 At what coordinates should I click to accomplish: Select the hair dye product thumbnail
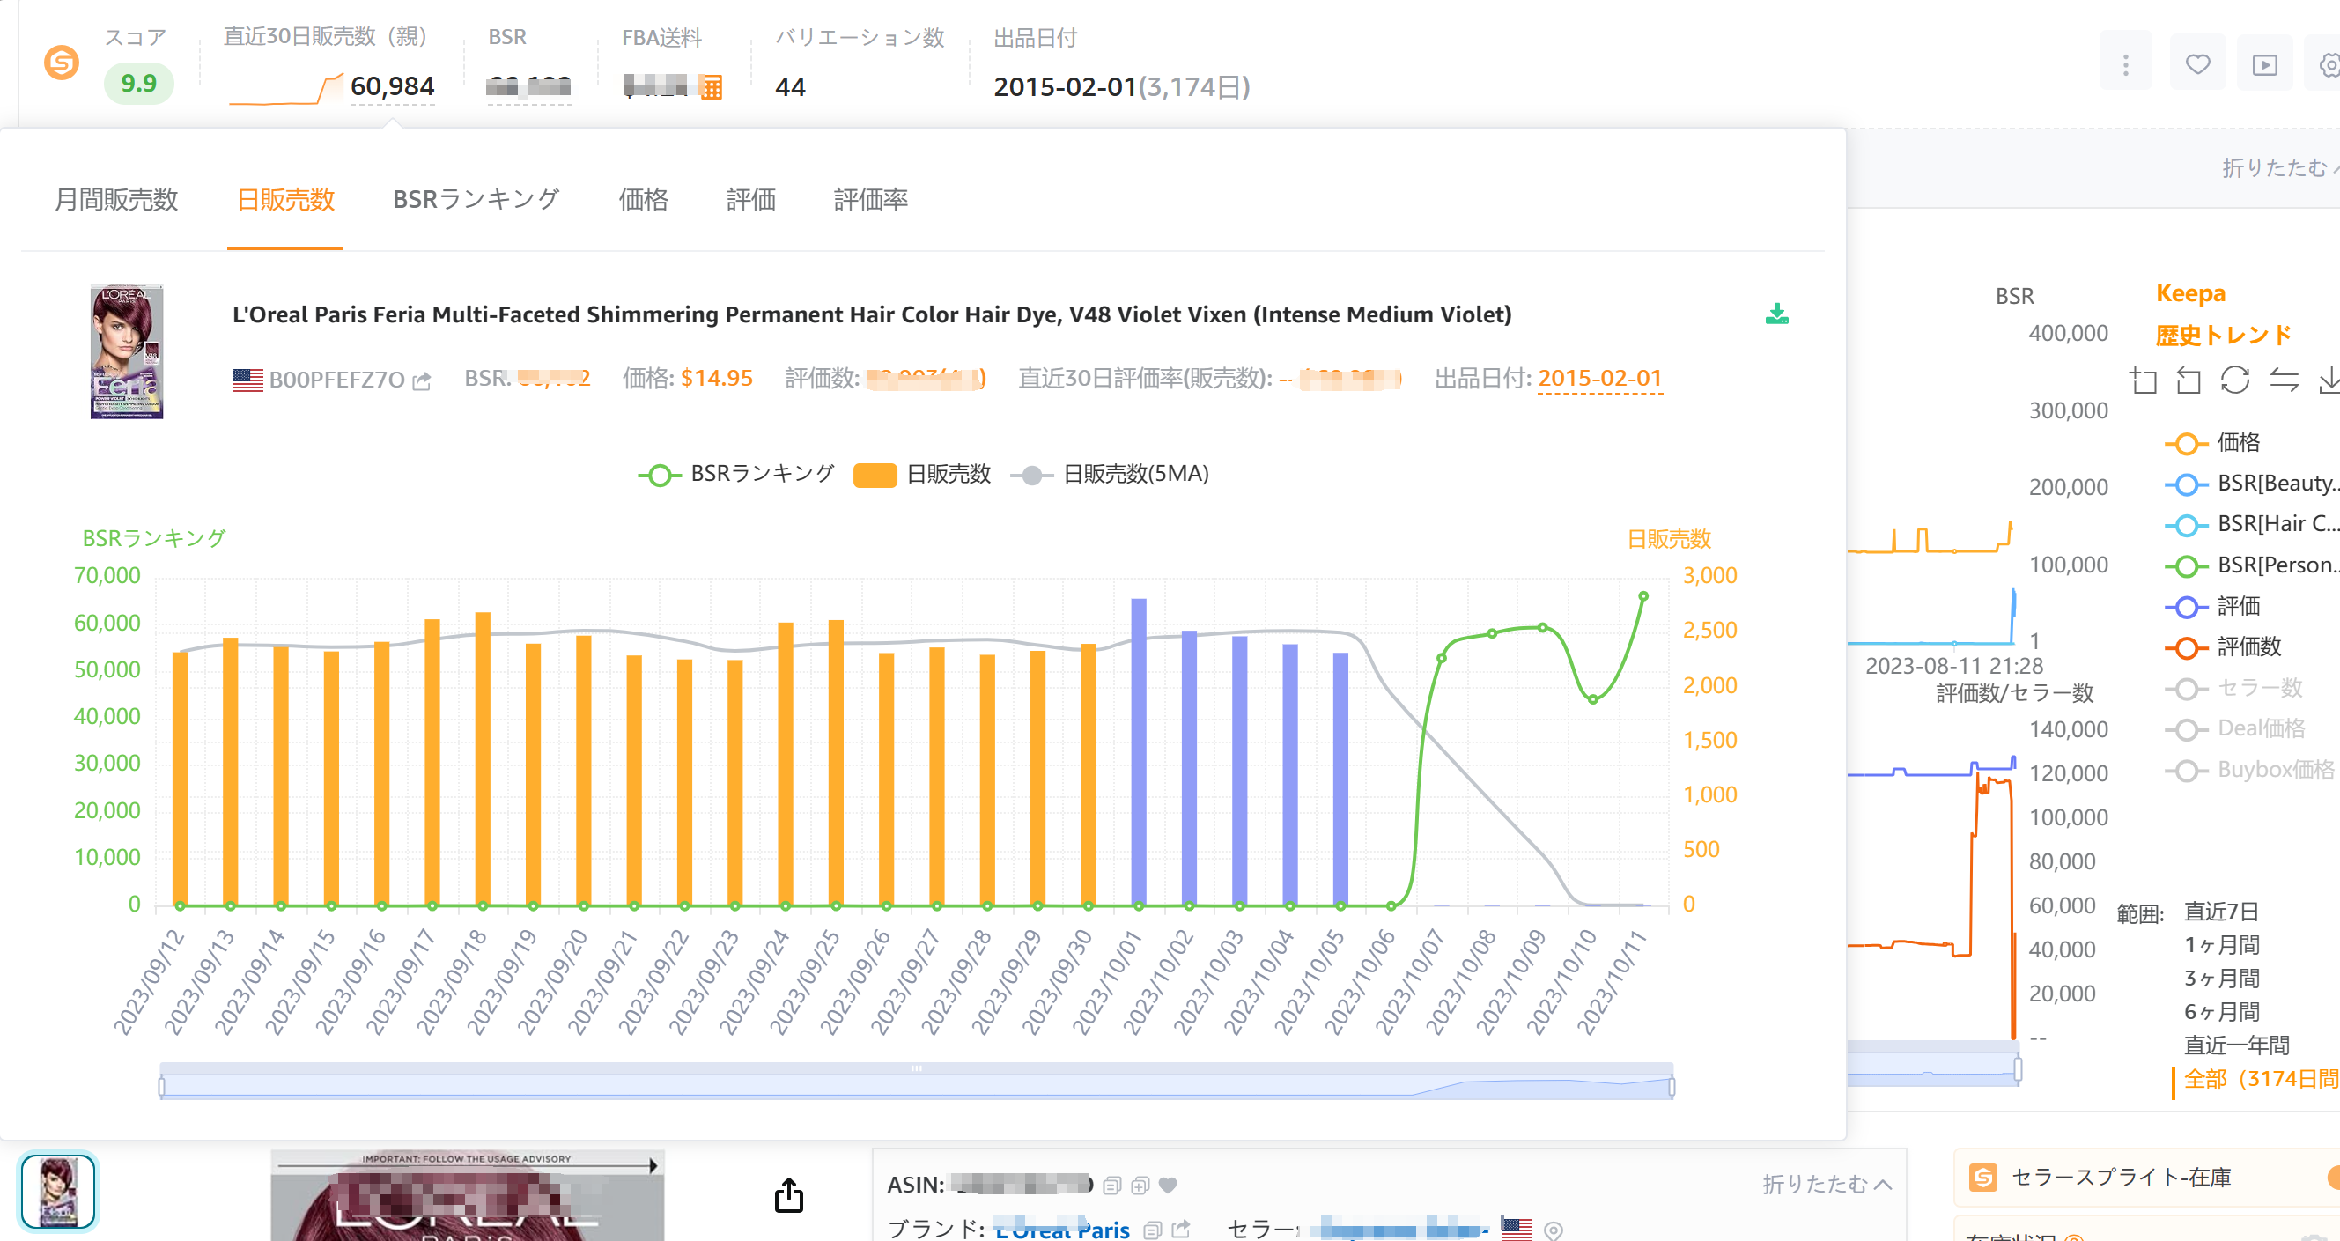(x=57, y=1192)
